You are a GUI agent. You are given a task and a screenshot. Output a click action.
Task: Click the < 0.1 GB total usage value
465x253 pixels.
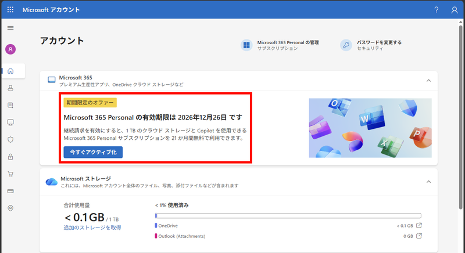tap(84, 218)
